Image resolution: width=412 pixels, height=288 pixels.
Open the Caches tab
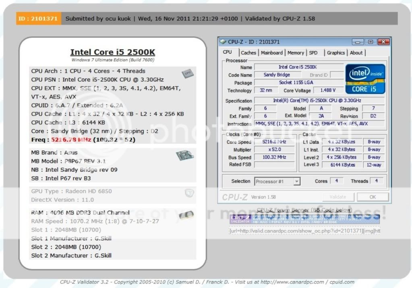pos(248,53)
